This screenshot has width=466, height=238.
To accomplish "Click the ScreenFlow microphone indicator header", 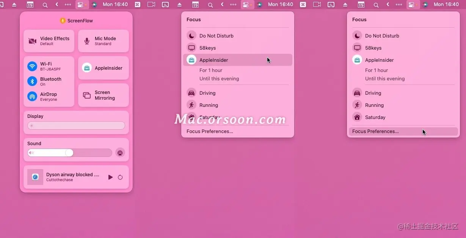I will coord(76,20).
